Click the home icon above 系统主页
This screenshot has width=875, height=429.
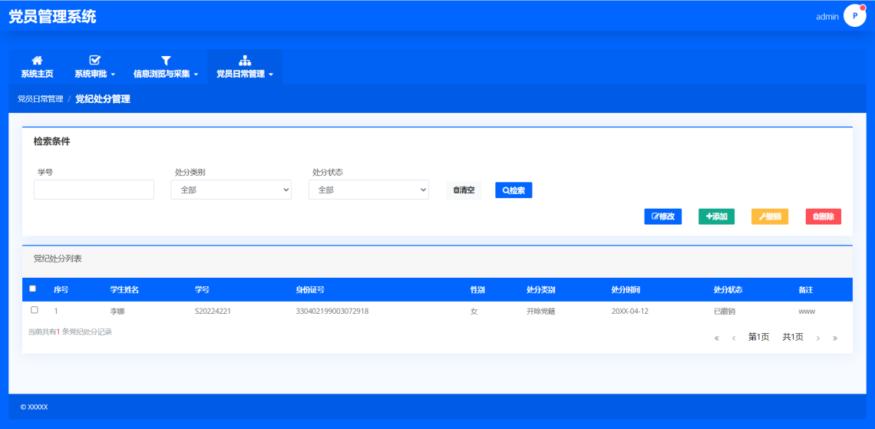37,61
